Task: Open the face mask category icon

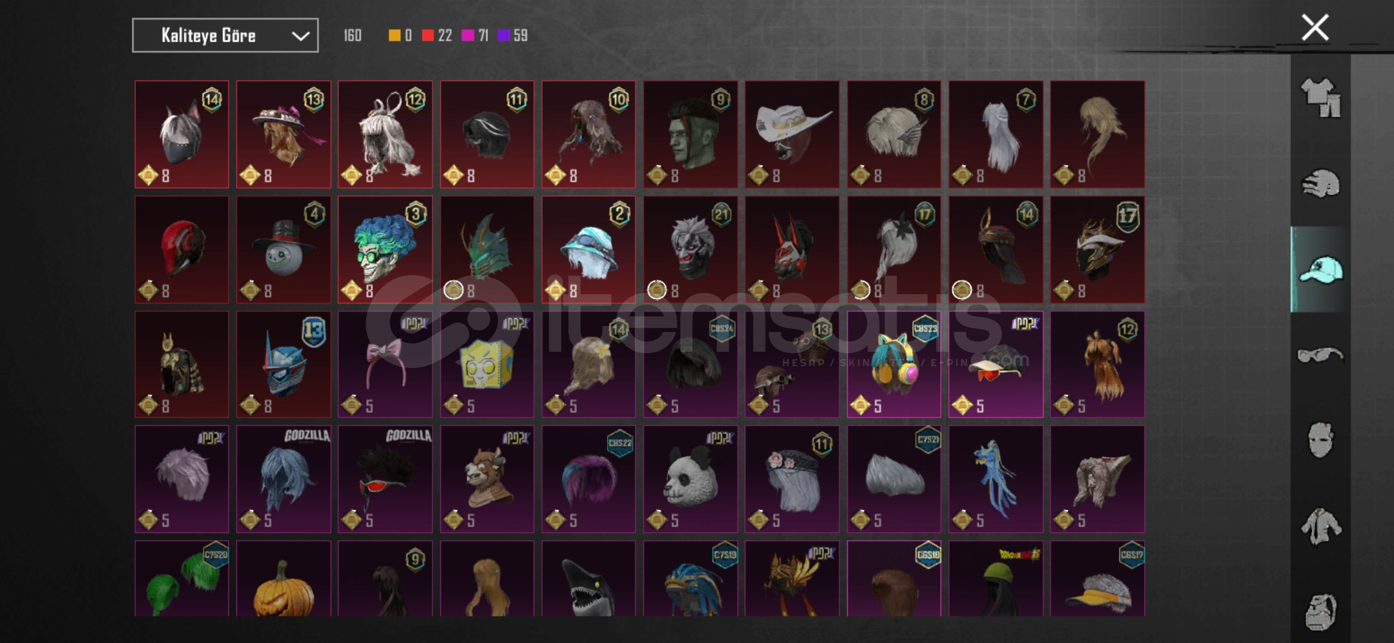Action: tap(1321, 440)
